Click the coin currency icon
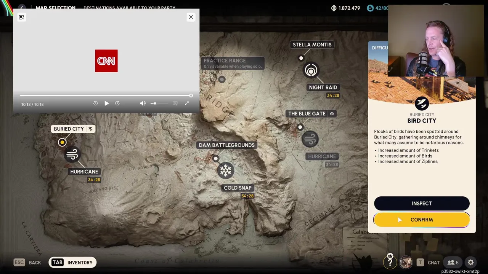 [334, 8]
